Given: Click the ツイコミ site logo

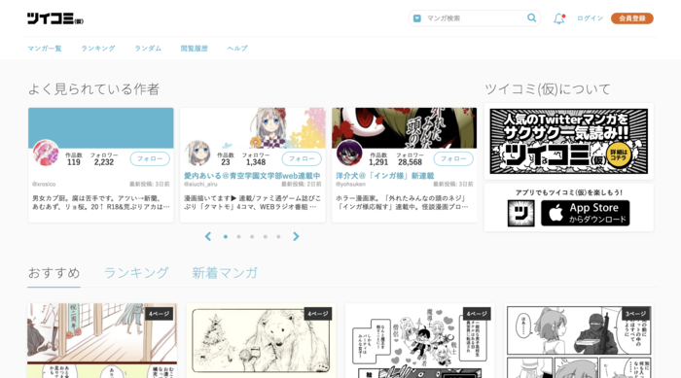Looking at the screenshot, I should pyautogui.click(x=55, y=18).
